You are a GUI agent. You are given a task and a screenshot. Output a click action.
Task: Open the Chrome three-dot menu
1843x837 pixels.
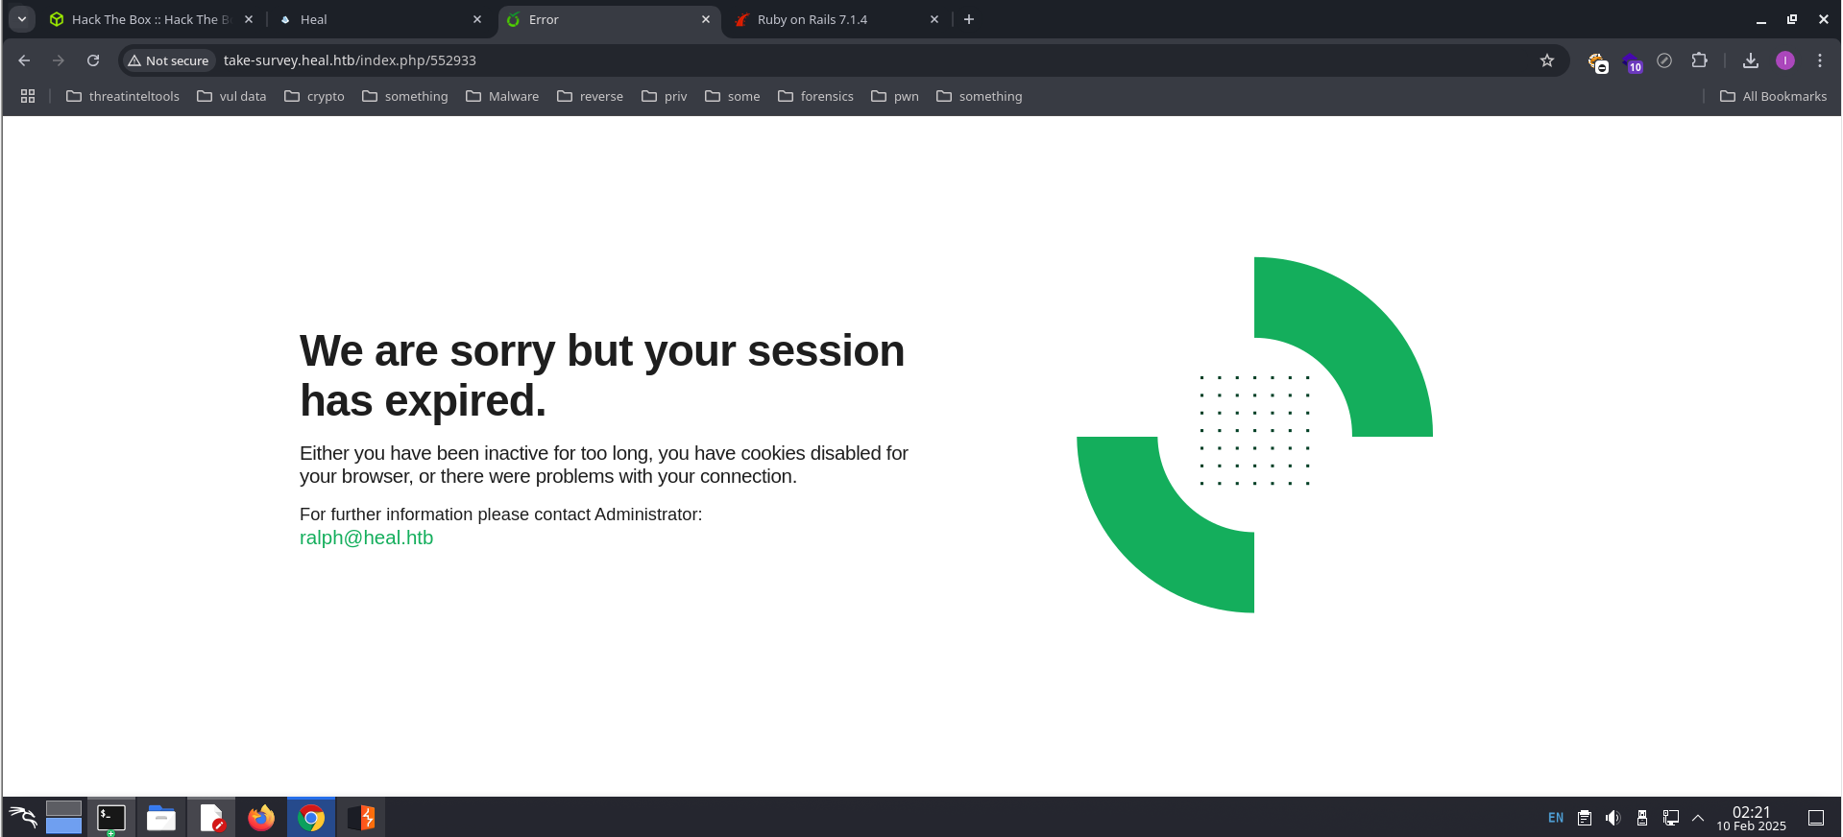1819,60
